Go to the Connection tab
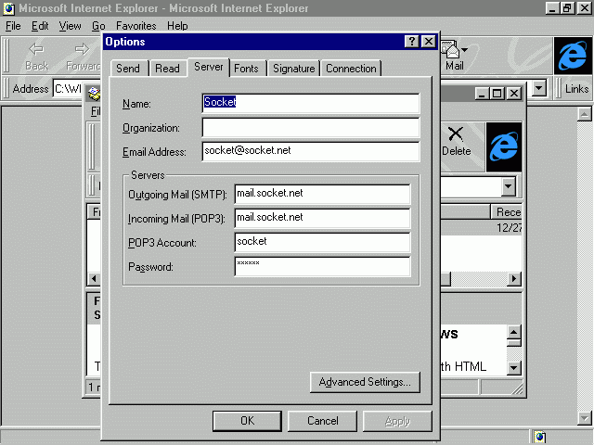This screenshot has height=445, width=594. tap(351, 69)
